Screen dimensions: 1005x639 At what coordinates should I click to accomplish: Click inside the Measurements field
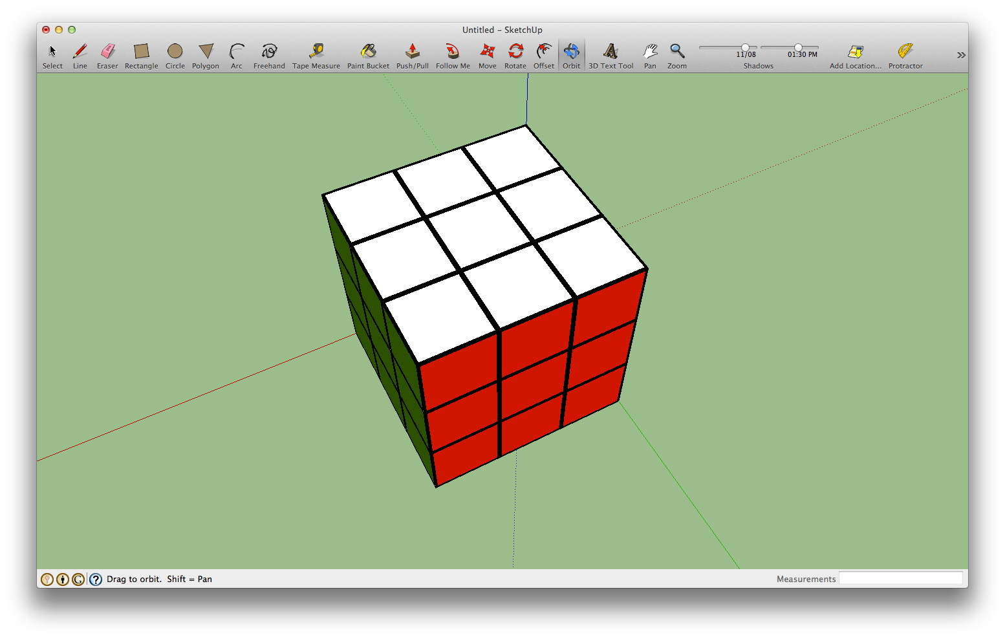coord(902,578)
